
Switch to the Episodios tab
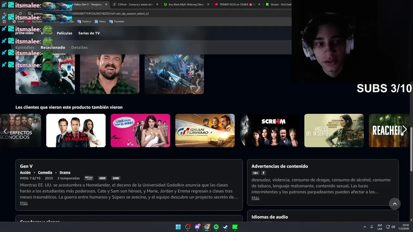pyautogui.click(x=25, y=47)
